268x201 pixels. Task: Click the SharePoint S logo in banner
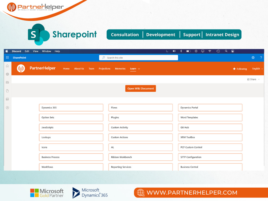[x=39, y=34]
